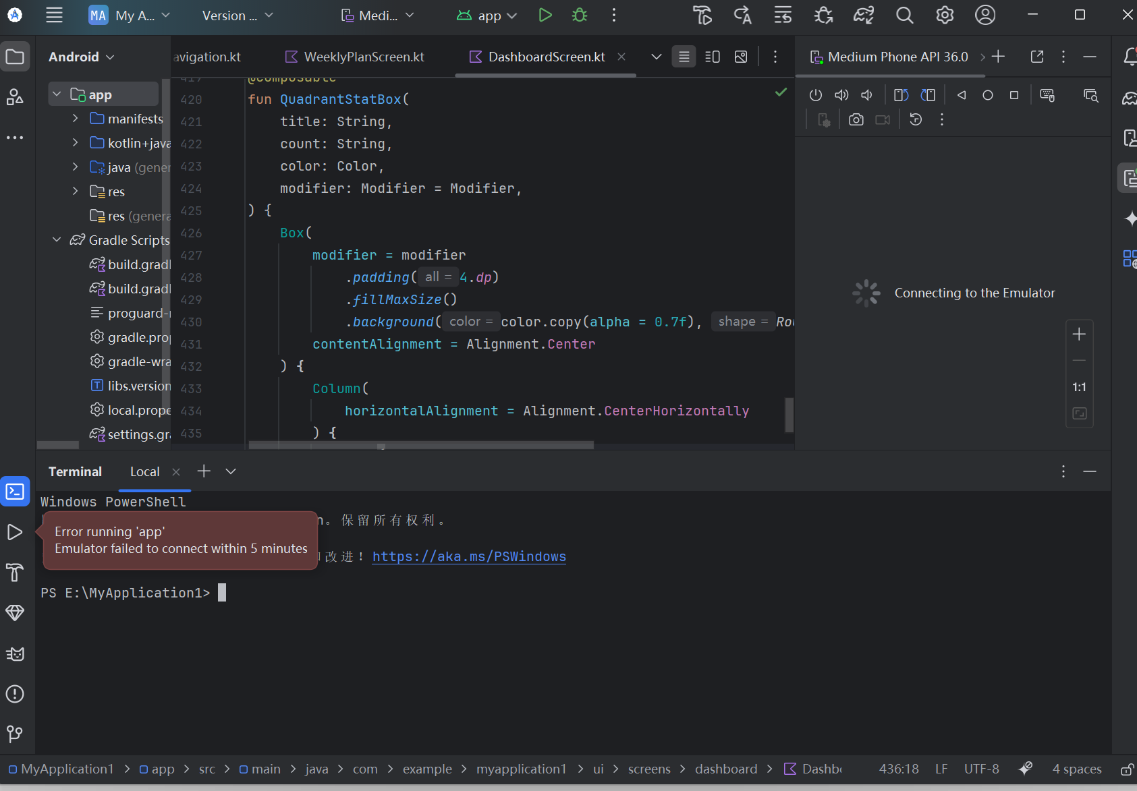1137x791 pixels.
Task: Open the avigation.kt editor tab
Action: [207, 57]
